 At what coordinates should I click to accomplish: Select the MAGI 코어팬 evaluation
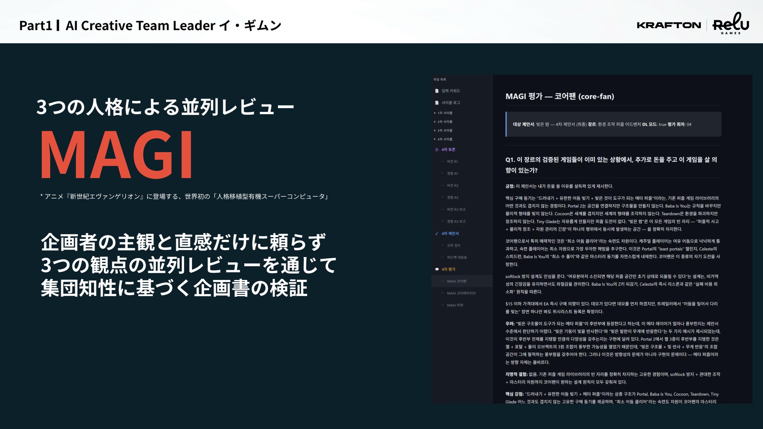pos(462,281)
